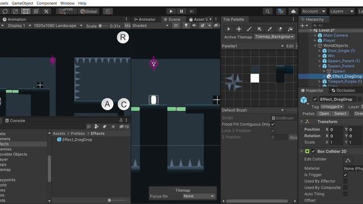363x204 pixels.
Task: Open the editor search icon
Action: click(267, 11)
